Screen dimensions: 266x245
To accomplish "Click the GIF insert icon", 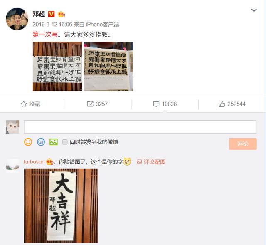I will point(41,142).
